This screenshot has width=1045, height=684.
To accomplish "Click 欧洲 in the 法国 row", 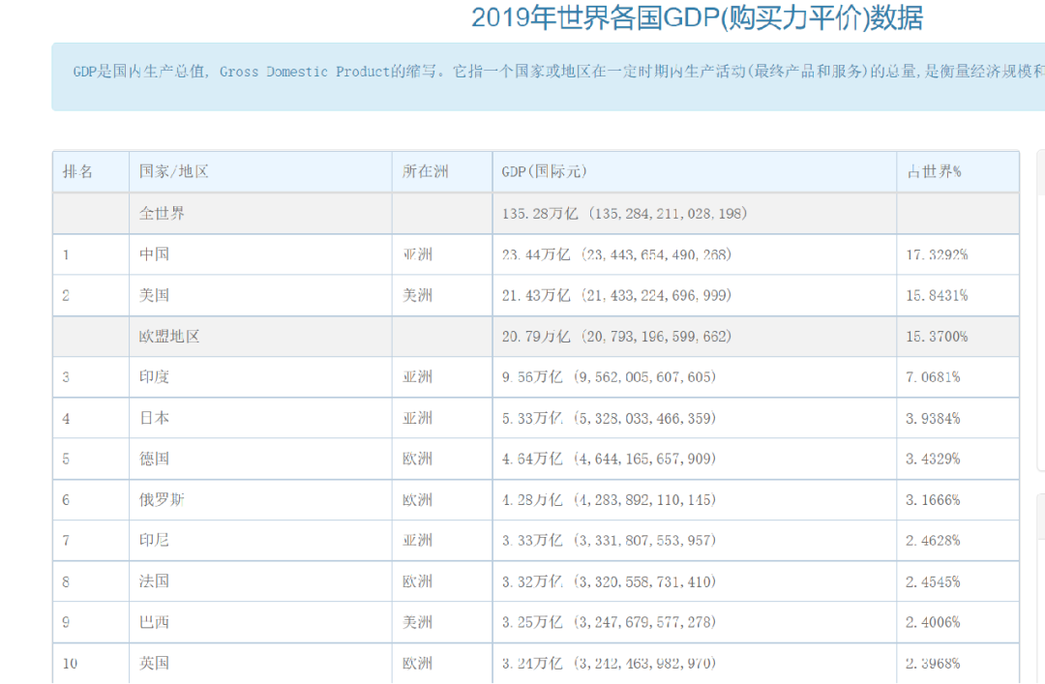I will click(417, 581).
